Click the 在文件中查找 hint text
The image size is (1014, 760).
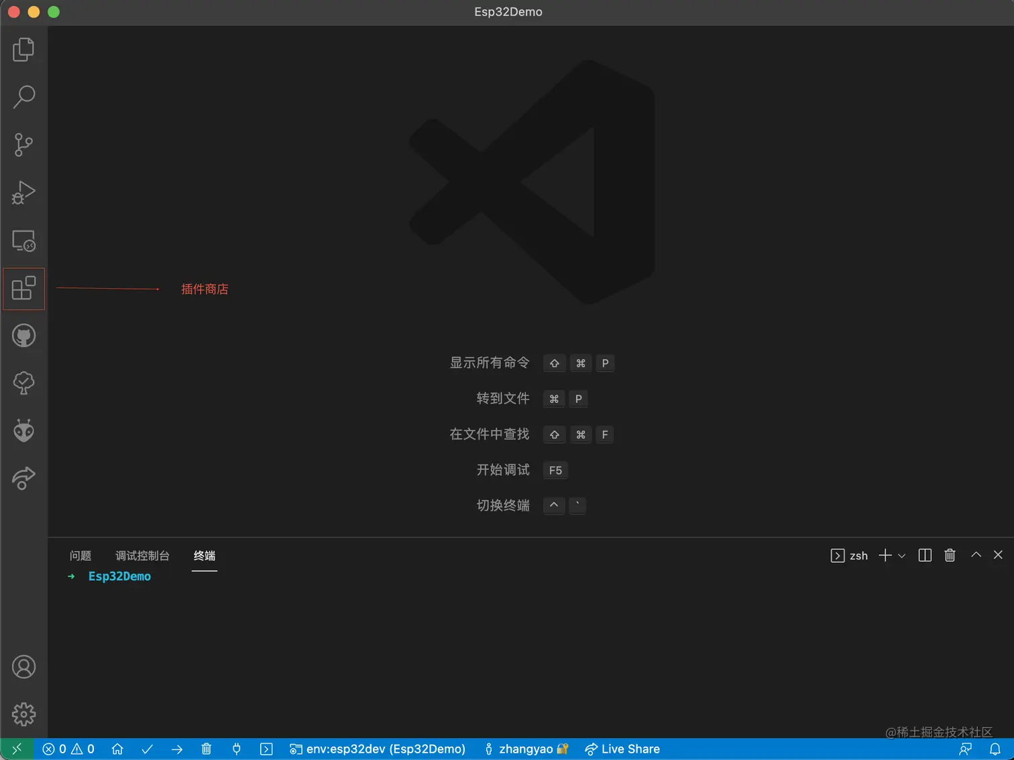point(490,434)
